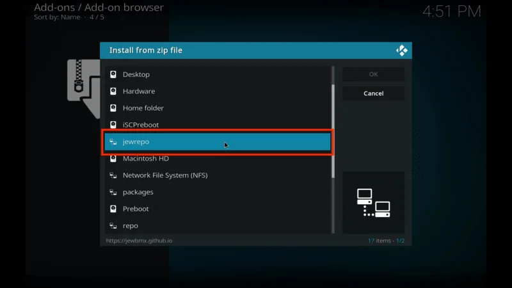Click the drive icon beside Home folder
The image size is (512, 288).
coord(113,108)
